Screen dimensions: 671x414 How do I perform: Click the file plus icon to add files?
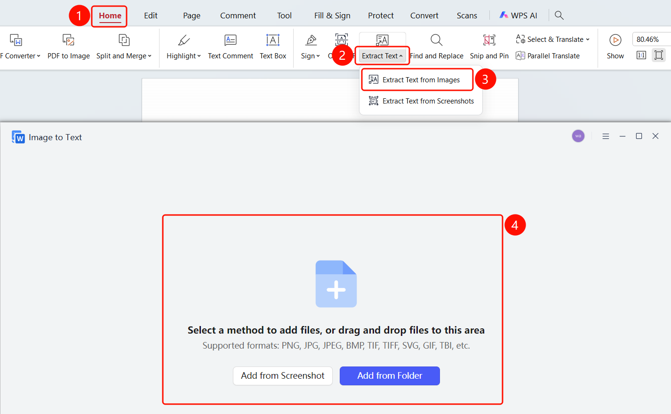336,284
